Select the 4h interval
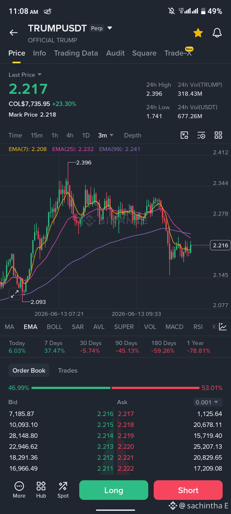This screenshot has width=231, height=514. pyautogui.click(x=70, y=135)
